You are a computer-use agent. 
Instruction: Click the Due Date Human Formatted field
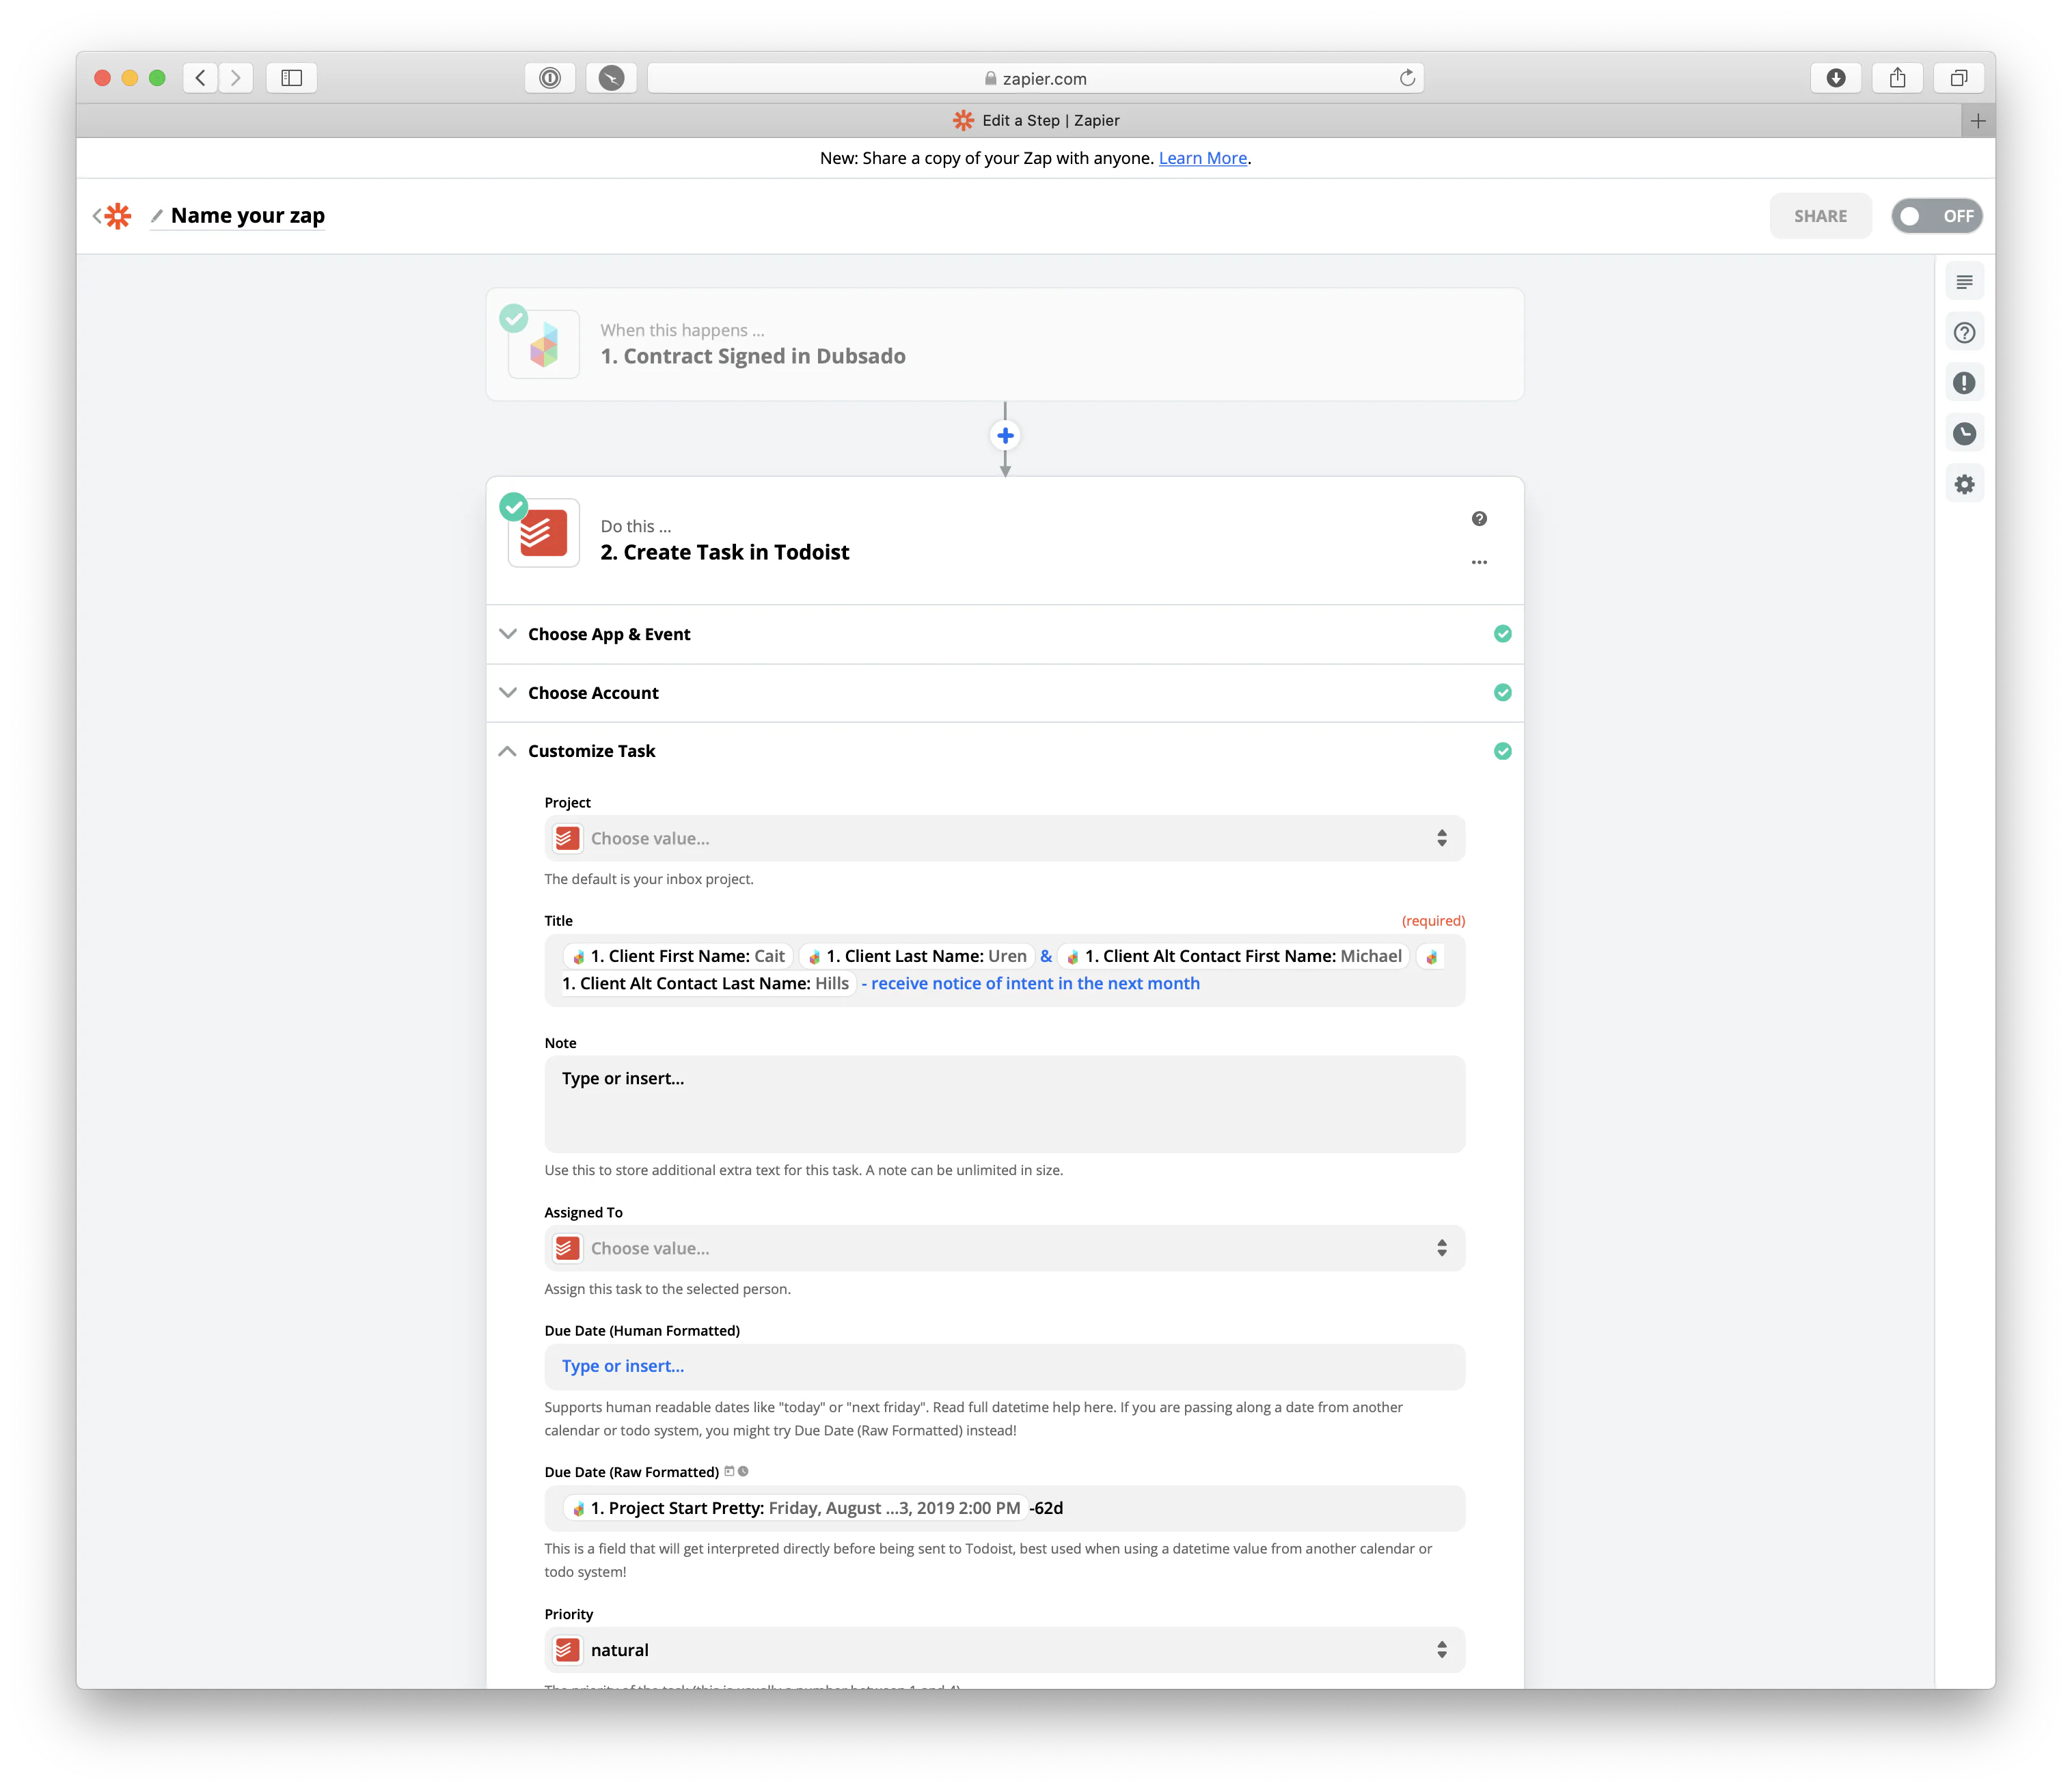(x=1005, y=1368)
